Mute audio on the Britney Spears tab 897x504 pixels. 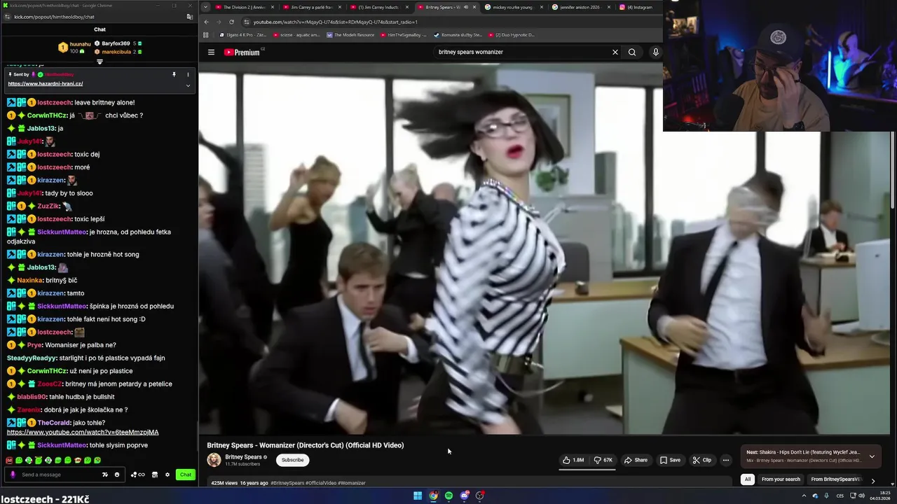point(465,7)
